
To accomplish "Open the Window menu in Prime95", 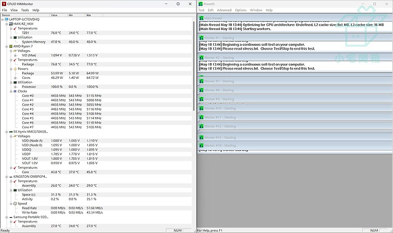I will 256,10.
